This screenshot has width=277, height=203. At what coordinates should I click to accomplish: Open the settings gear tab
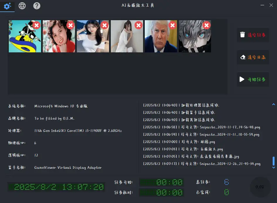point(7,6)
